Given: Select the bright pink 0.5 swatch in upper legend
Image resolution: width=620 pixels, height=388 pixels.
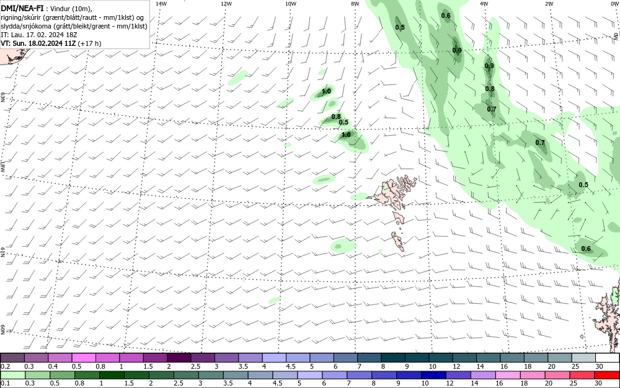Looking at the screenshot, I should 84,358.
